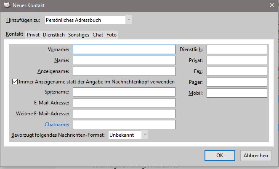Screen dimensions: 279x169
Task: Select the Sonstiges tab
Action: coord(79,35)
